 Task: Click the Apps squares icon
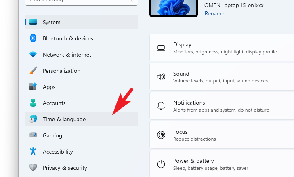[33, 86]
